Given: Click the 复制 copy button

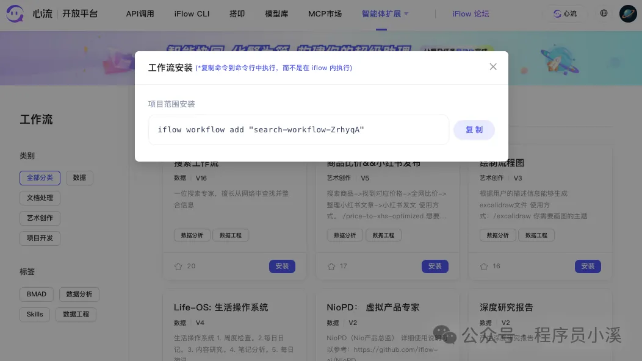Looking at the screenshot, I should 474,129.
